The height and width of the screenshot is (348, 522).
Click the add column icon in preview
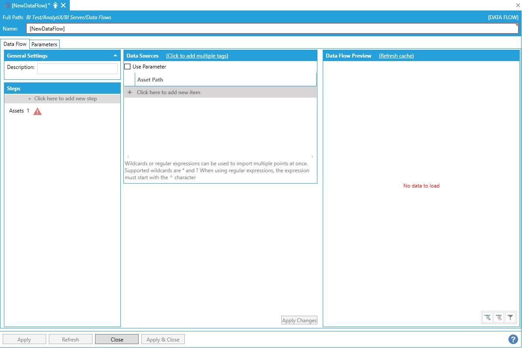click(x=488, y=317)
